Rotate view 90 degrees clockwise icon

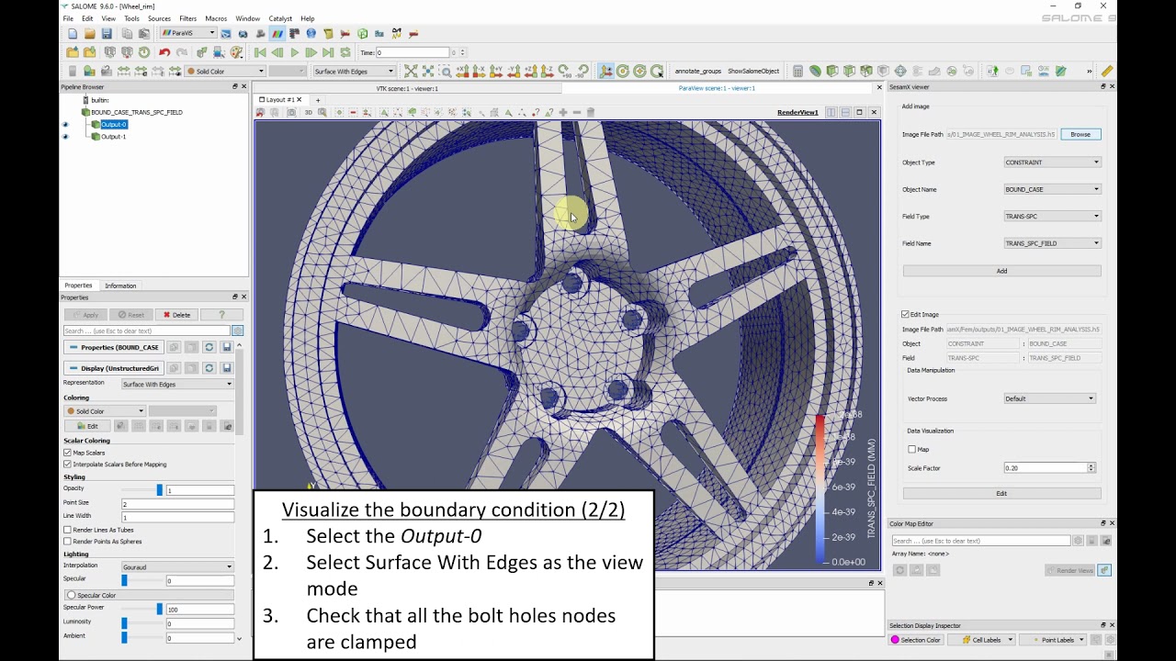[565, 71]
